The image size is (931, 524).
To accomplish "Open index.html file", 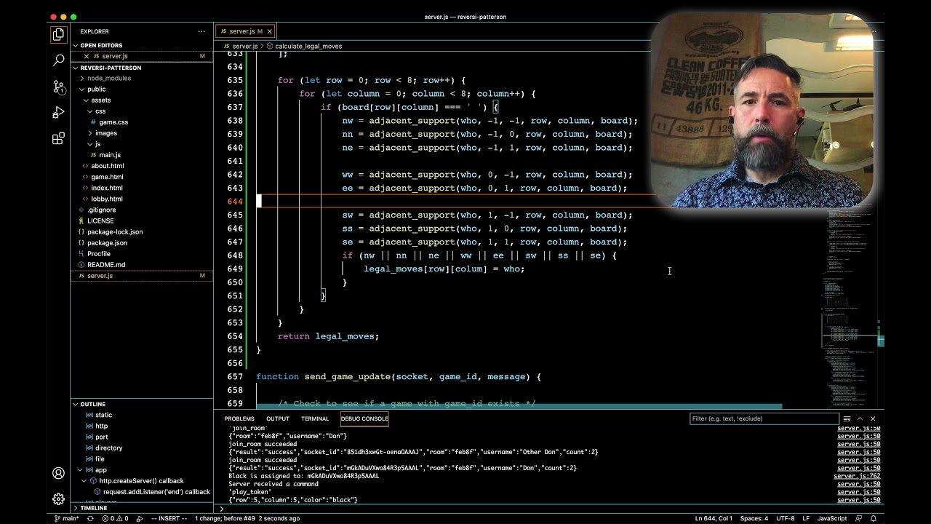I will pos(107,188).
